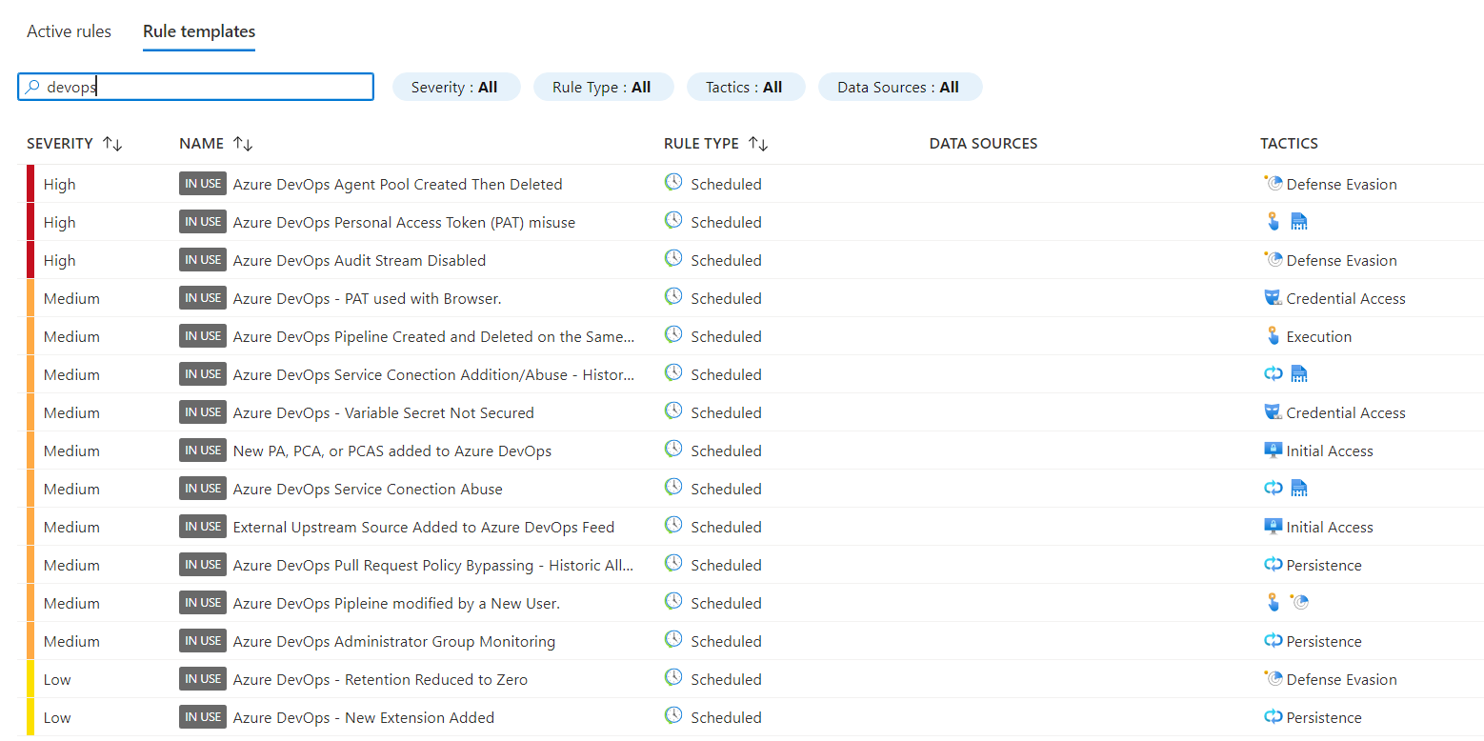
Task: Sort by the SEVERITY column arrows
Action: pyautogui.click(x=112, y=144)
